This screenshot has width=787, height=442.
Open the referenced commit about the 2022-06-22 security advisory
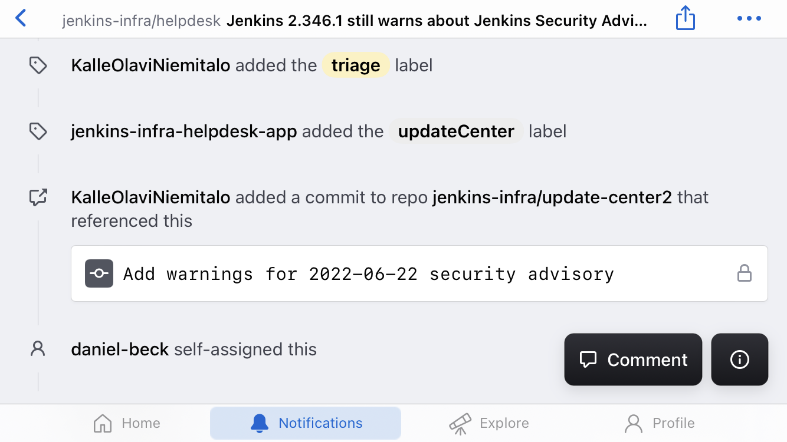(x=368, y=273)
